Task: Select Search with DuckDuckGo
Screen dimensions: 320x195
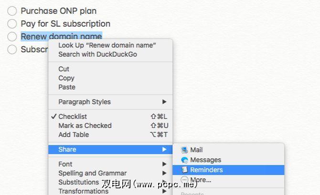Action: point(110,54)
